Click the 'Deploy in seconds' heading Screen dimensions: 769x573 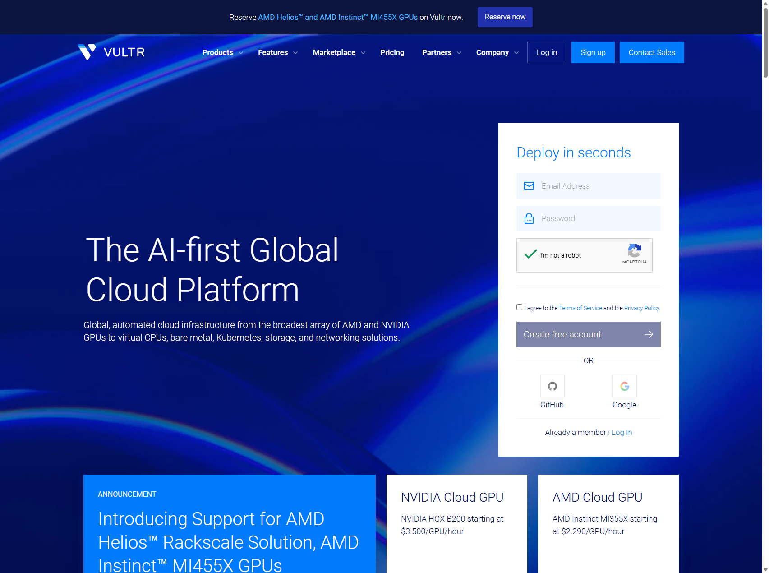click(x=573, y=152)
